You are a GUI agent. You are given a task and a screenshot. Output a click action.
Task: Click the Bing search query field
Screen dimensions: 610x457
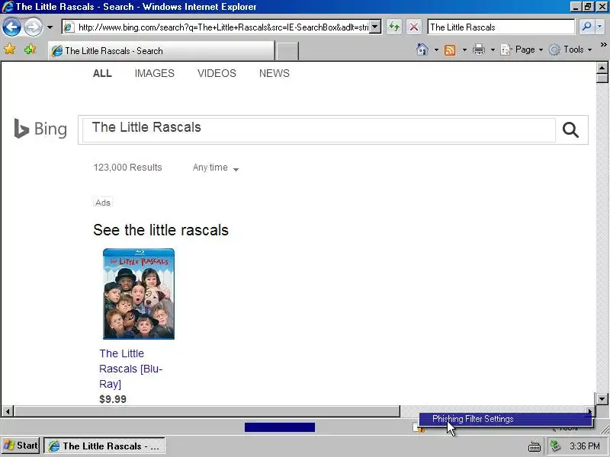[319, 129]
